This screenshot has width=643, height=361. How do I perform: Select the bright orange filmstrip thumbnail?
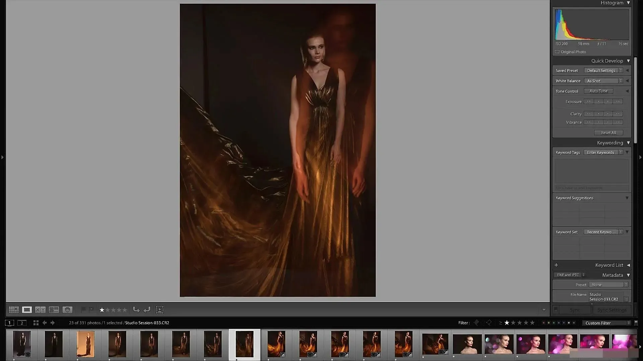[85, 344]
